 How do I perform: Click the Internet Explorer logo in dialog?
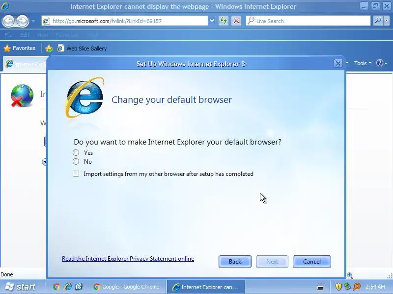tap(84, 98)
